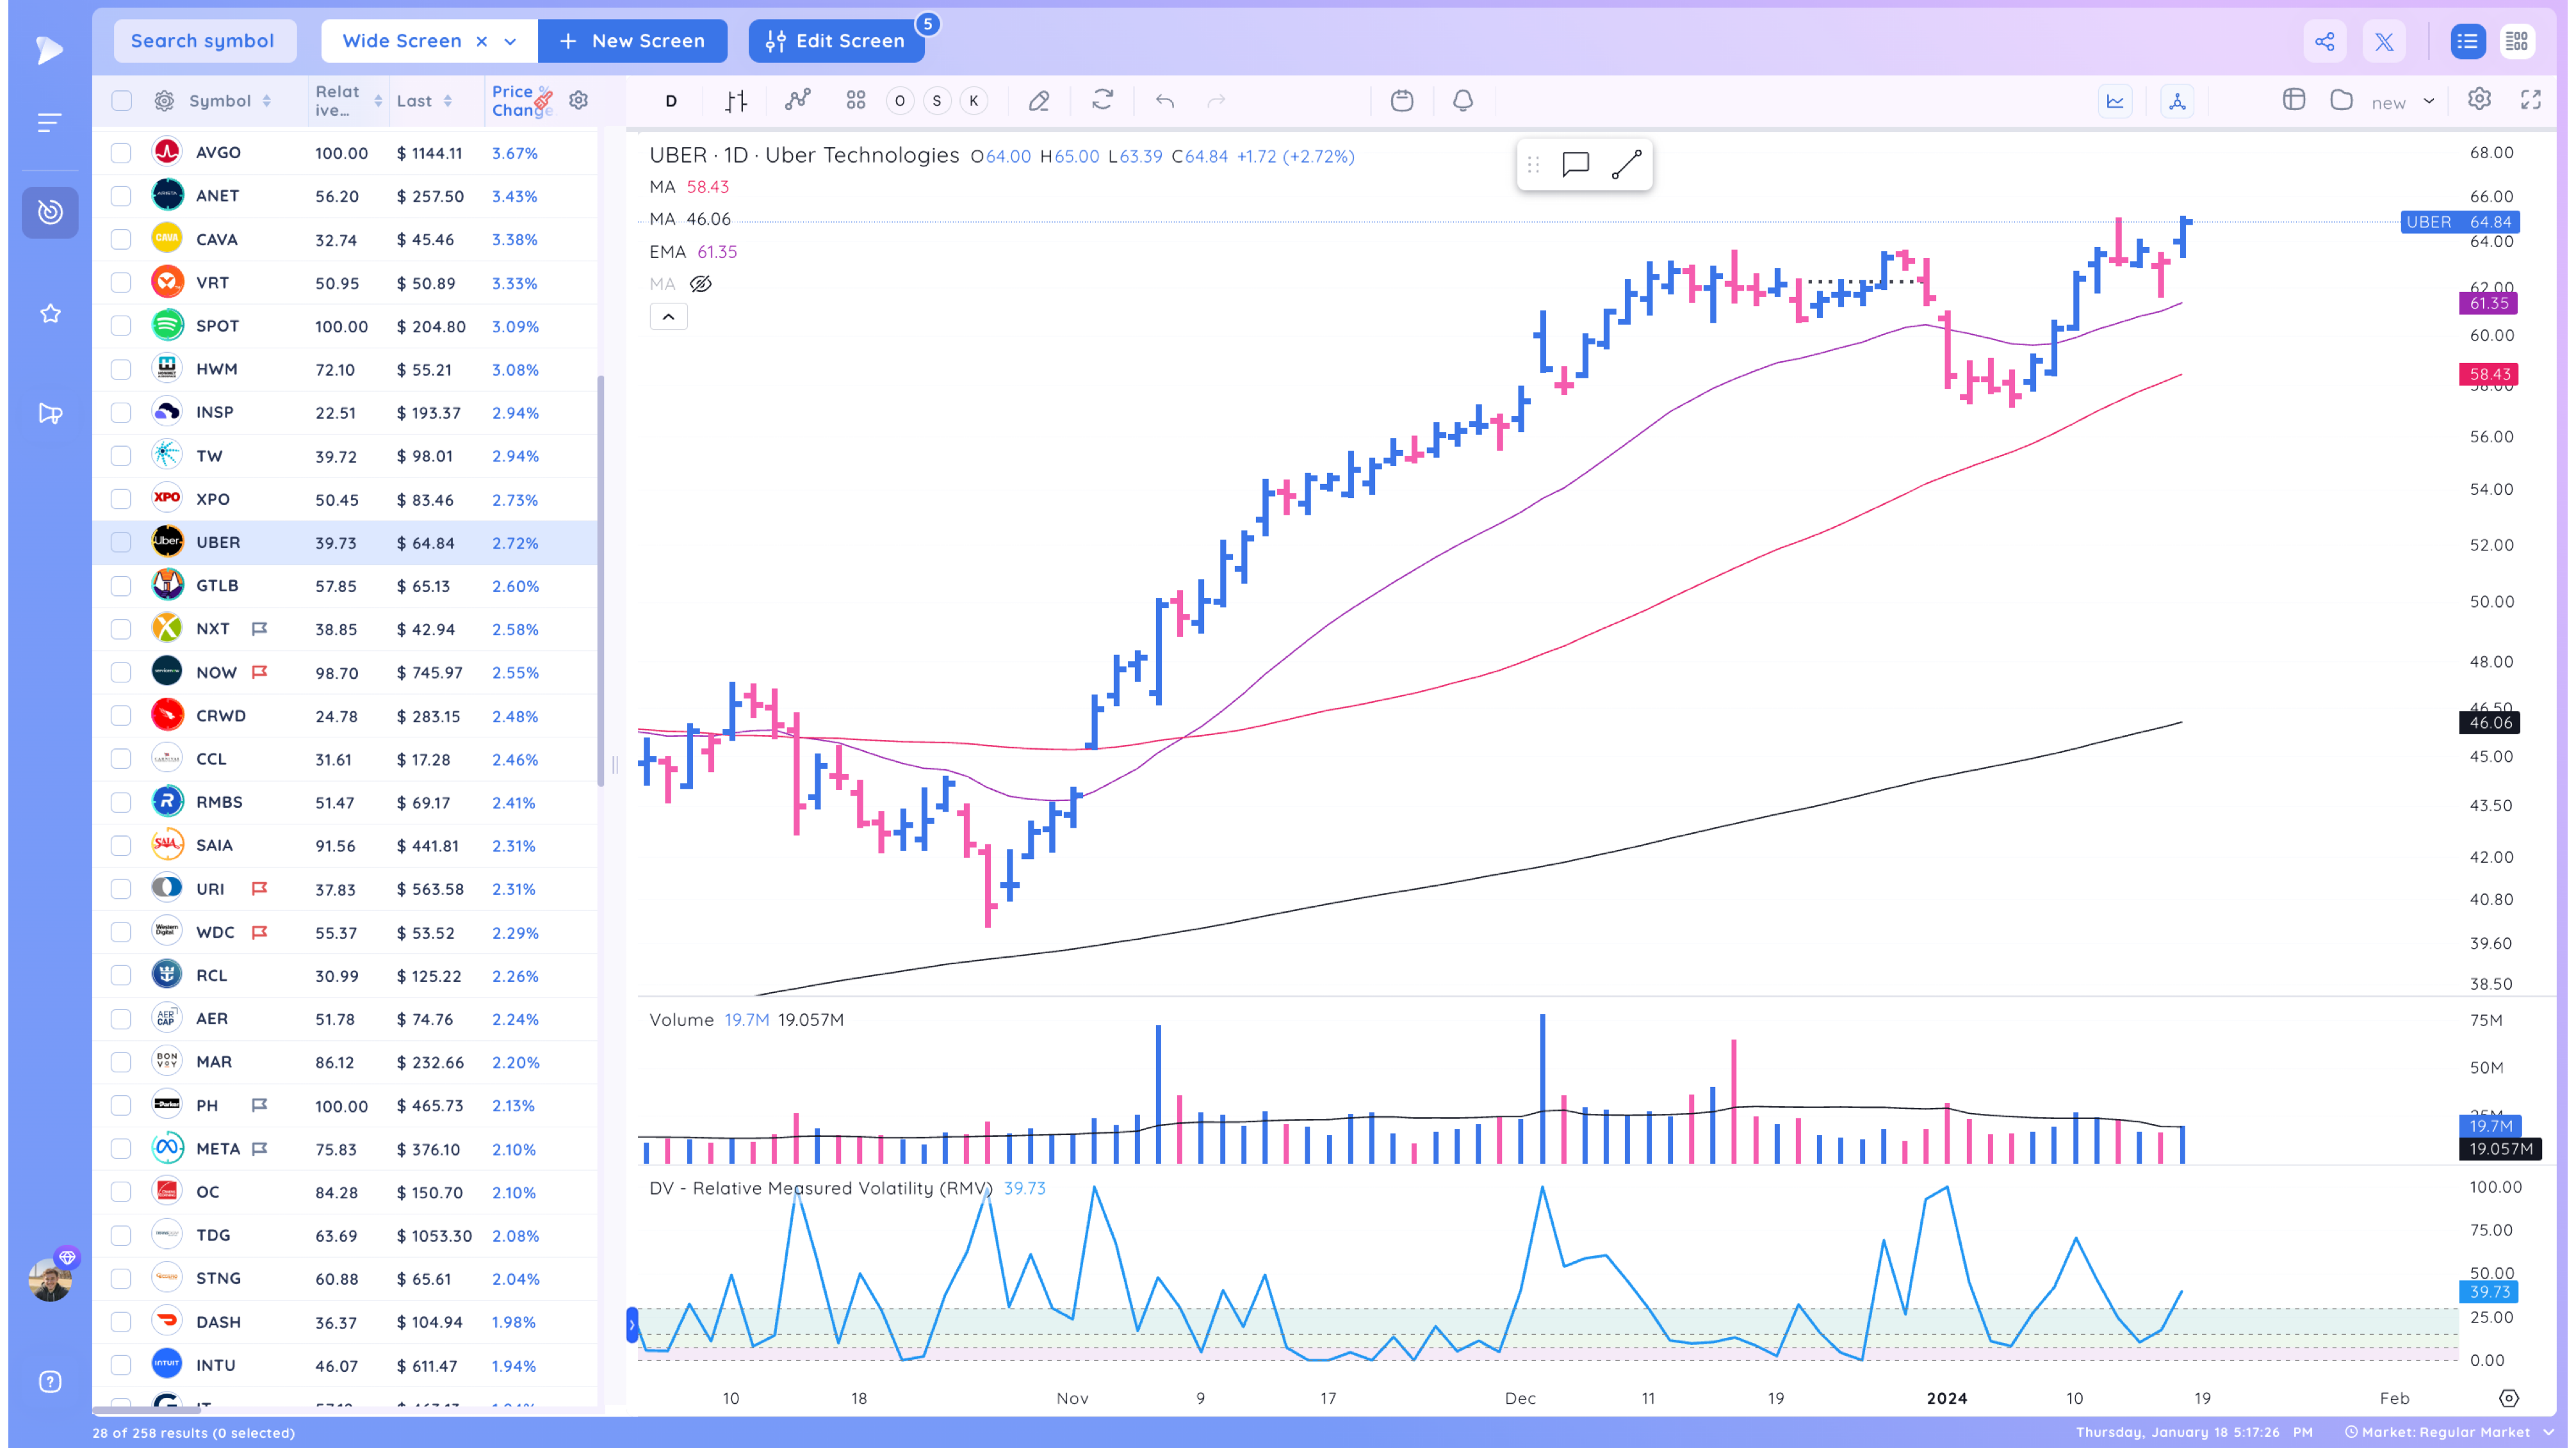Viewport: 2576px width, 1448px height.
Task: Click the Search symbol field
Action: [x=204, y=41]
